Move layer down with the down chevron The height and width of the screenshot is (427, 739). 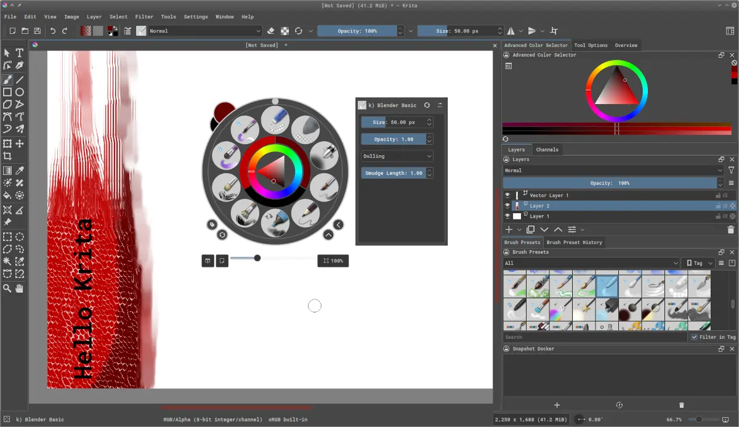pos(544,229)
